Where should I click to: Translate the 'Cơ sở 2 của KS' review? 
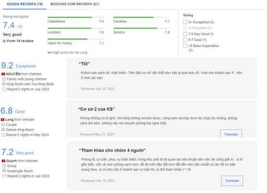point(231,134)
